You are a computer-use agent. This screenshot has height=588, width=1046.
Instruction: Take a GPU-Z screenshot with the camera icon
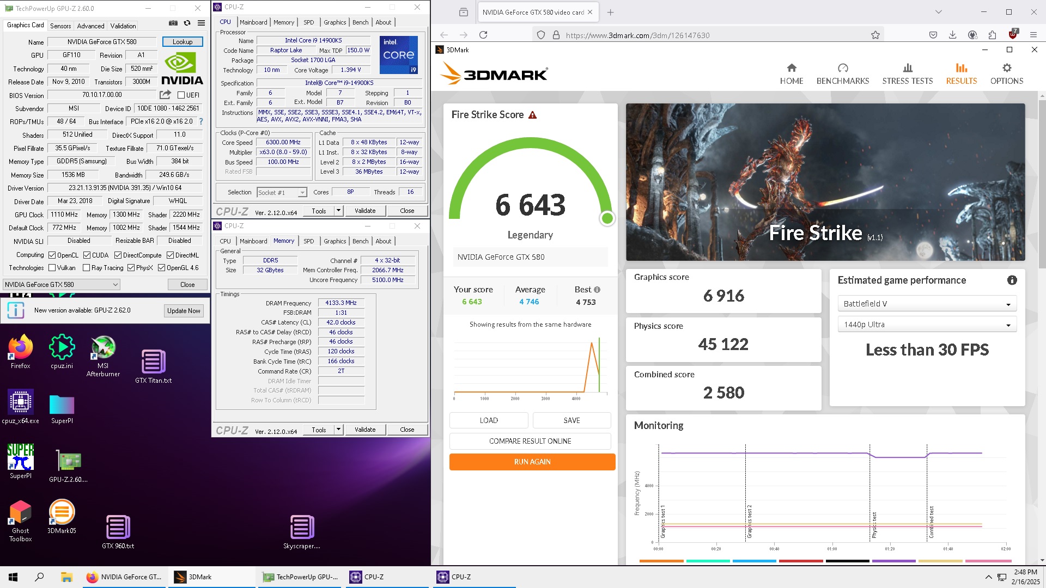click(173, 23)
